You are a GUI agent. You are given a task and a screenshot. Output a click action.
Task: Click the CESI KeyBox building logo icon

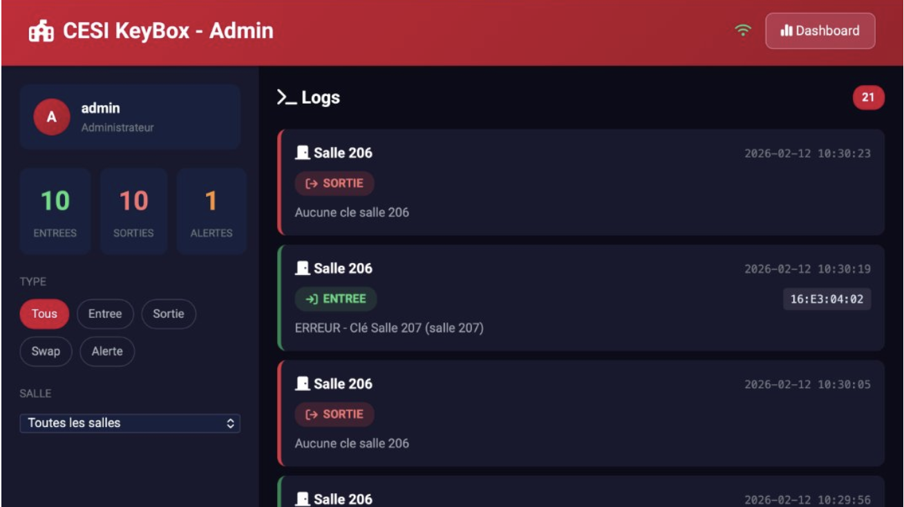(41, 32)
